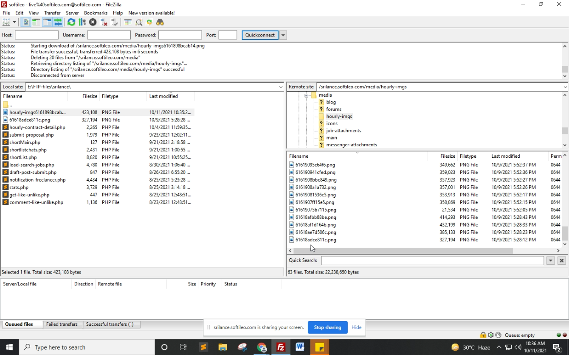
Task: Expand the Local site path dropdown
Action: 281,87
